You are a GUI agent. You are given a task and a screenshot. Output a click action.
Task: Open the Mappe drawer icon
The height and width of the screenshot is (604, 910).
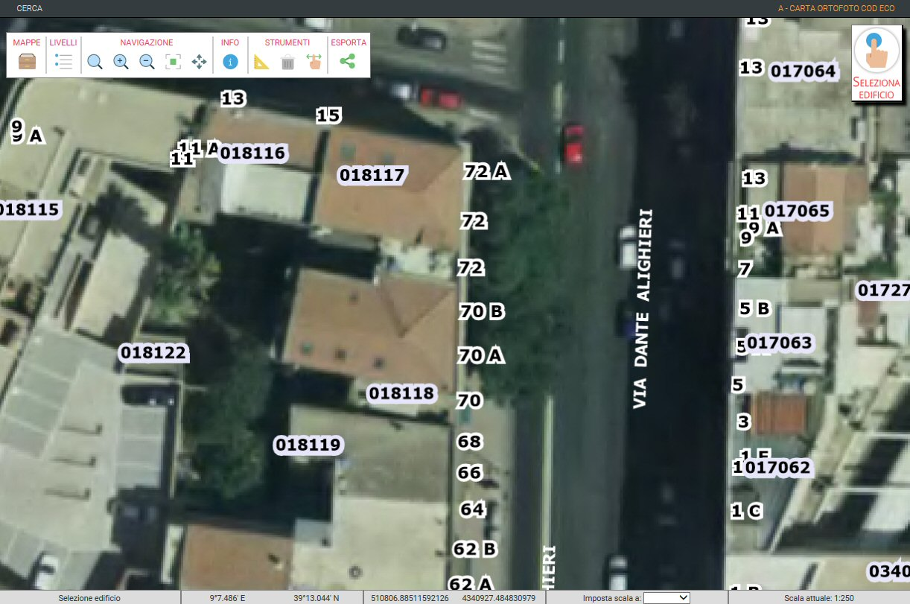[27, 62]
